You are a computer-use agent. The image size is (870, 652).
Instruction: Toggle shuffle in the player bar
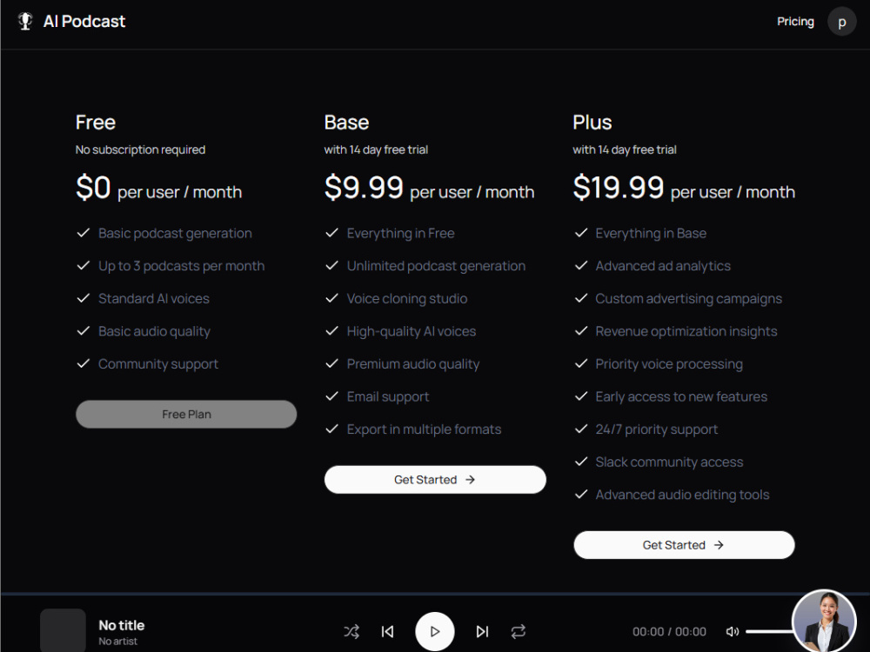(x=351, y=631)
